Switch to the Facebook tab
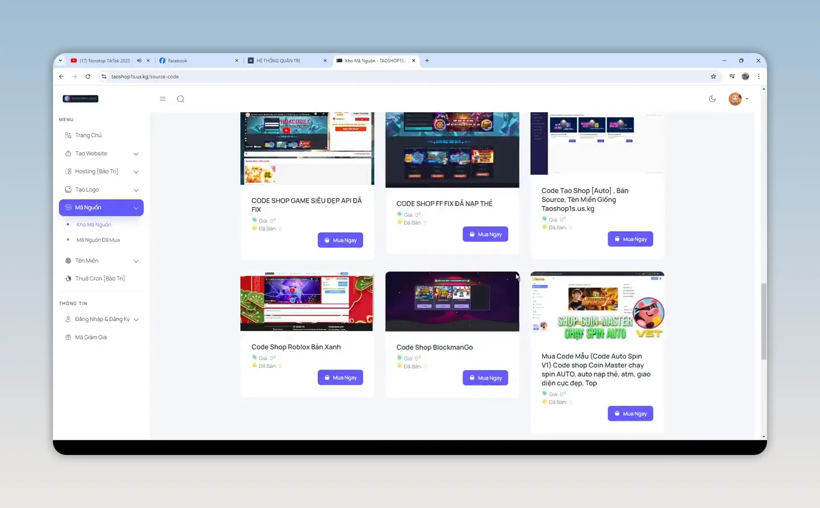Image resolution: width=820 pixels, height=508 pixels. [x=198, y=61]
